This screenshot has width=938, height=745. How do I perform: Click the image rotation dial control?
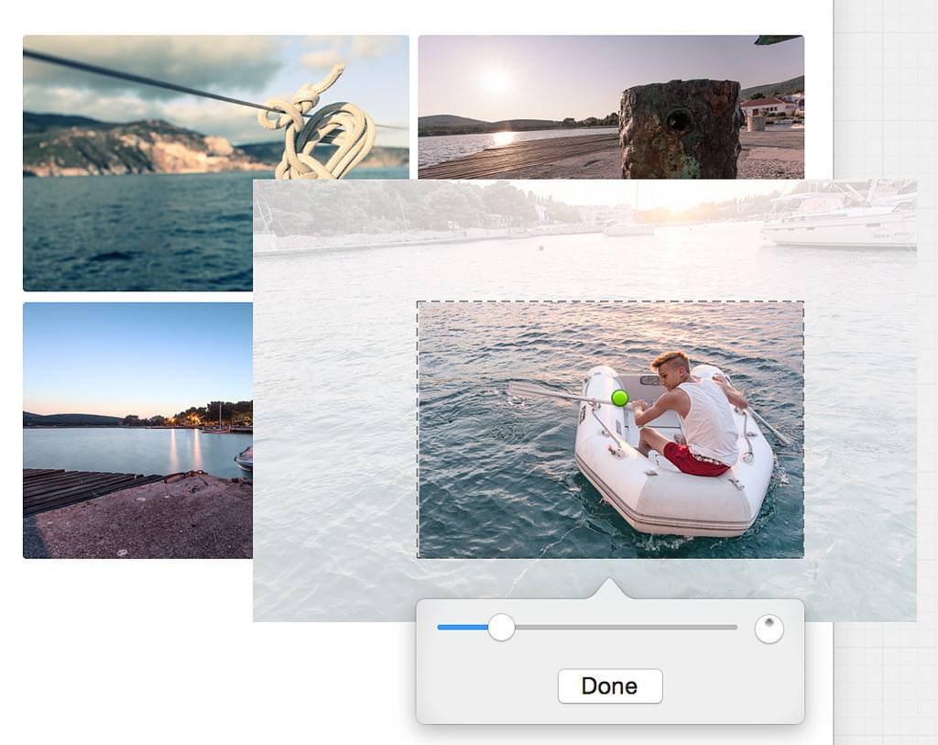769,629
